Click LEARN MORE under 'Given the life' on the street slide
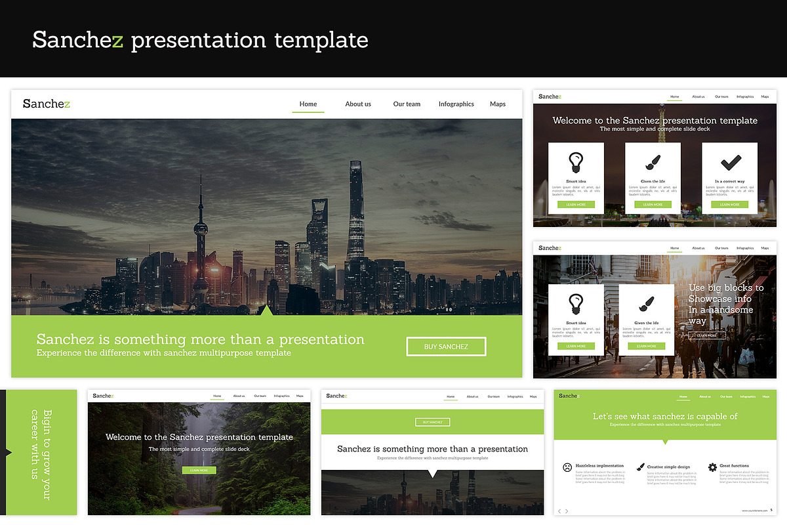The image size is (787, 525). [646, 346]
